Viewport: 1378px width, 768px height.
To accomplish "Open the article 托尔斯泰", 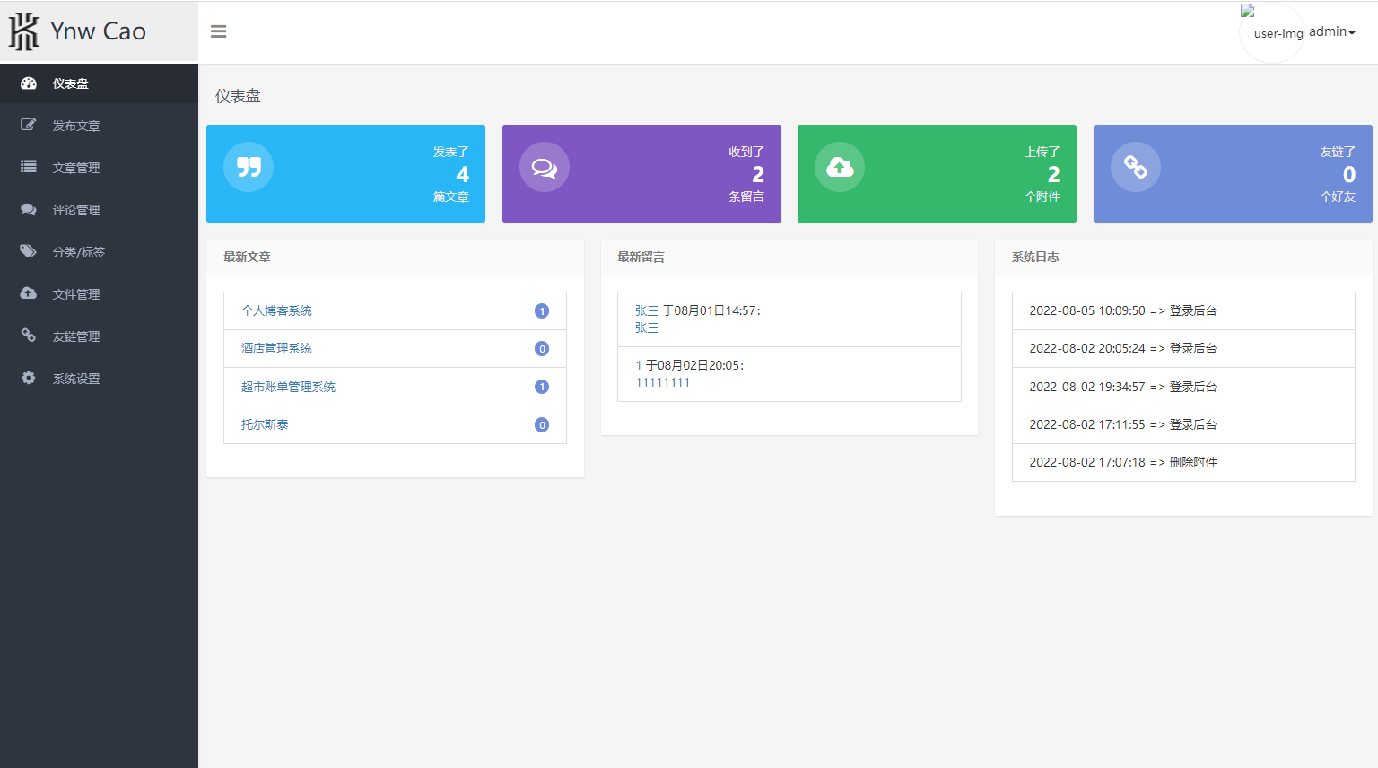I will [265, 424].
